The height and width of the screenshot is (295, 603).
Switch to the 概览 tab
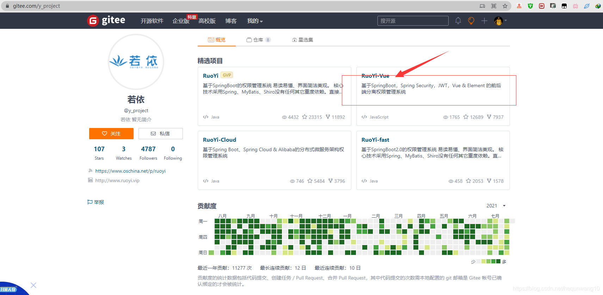pyautogui.click(x=217, y=40)
